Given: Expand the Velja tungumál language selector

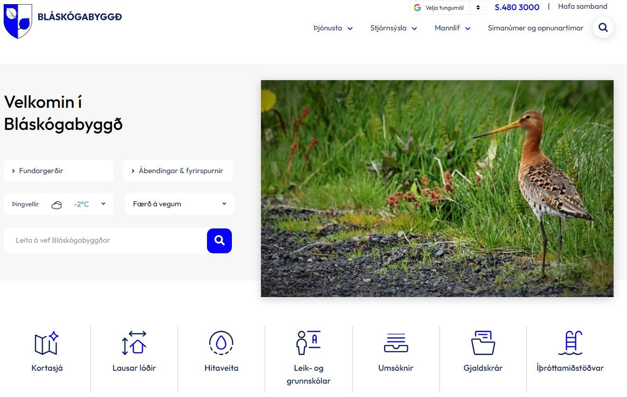Looking at the screenshot, I should pos(447,8).
